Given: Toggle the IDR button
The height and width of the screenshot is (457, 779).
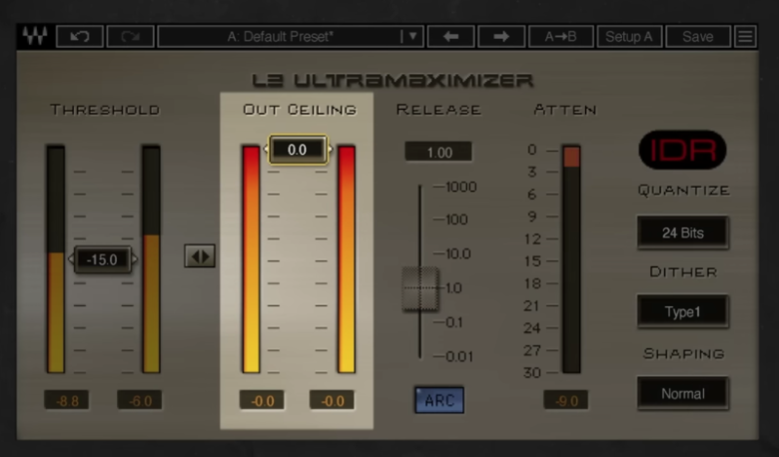Looking at the screenshot, I should coord(682,150).
